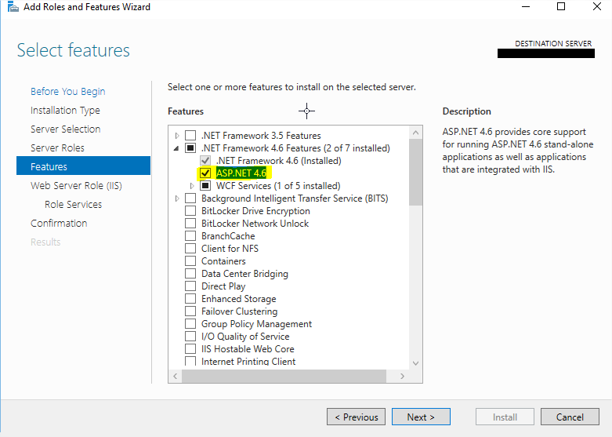
Task: Collapse the .NET Framework 4.6 Features node
Action: coord(178,148)
